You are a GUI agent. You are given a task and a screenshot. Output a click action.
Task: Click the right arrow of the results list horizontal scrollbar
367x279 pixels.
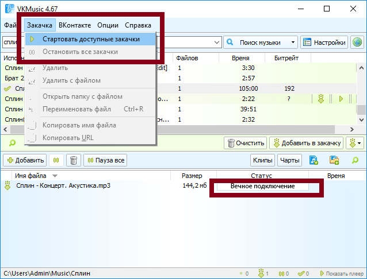click(352, 129)
